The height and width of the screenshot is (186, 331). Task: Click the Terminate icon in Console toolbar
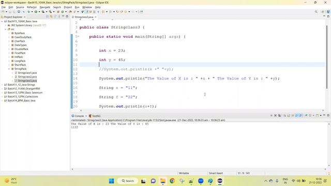tap(271, 116)
